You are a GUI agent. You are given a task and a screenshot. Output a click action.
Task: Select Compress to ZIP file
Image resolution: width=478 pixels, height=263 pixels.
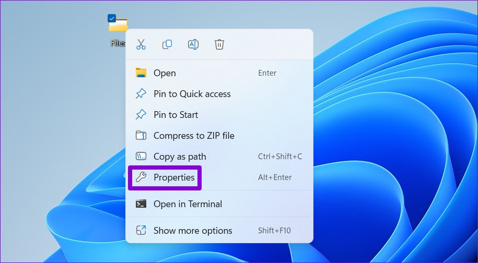(219, 136)
